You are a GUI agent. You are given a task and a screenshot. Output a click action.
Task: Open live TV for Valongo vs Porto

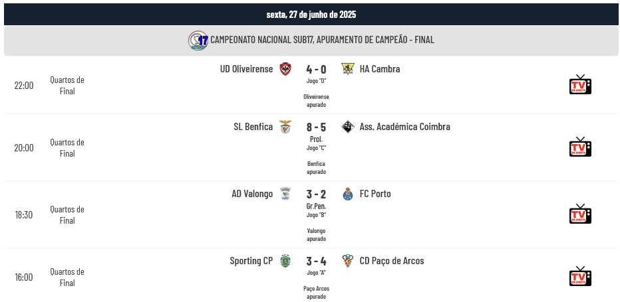580,214
